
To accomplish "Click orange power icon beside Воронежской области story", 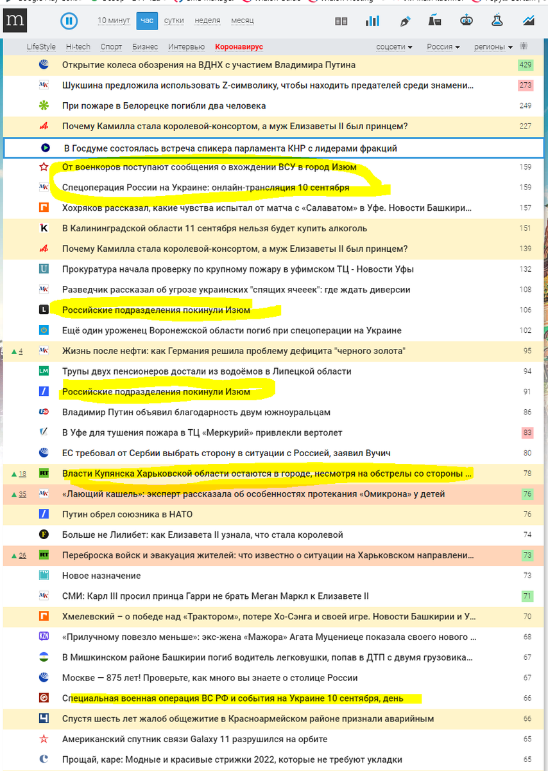I will click(x=44, y=330).
